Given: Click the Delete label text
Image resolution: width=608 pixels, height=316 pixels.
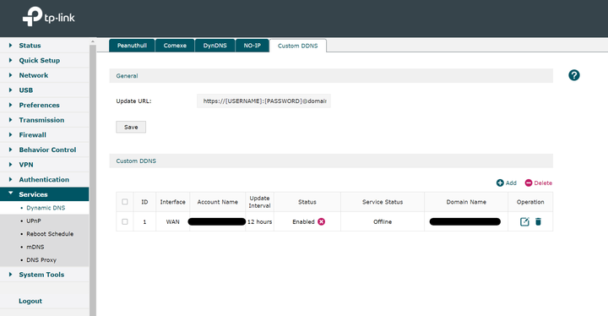Looking at the screenshot, I should (543, 183).
